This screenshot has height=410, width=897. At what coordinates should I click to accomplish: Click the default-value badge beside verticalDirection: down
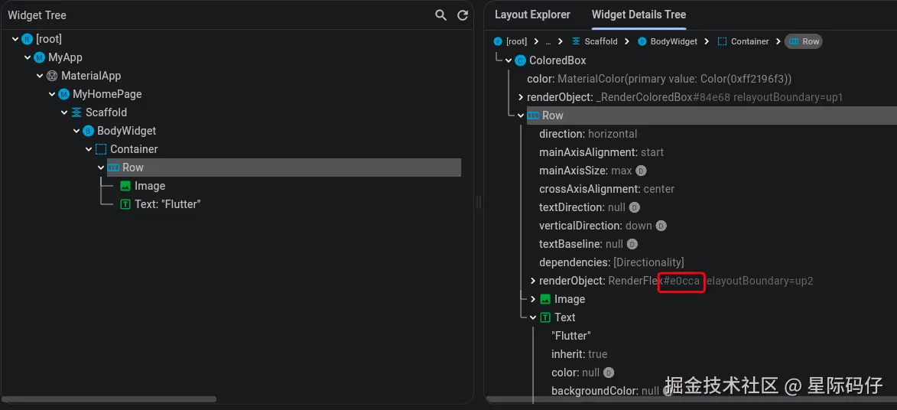pos(661,226)
